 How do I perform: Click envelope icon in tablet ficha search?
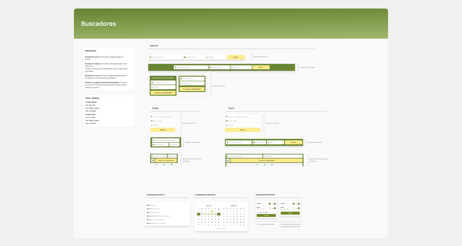click(x=228, y=160)
